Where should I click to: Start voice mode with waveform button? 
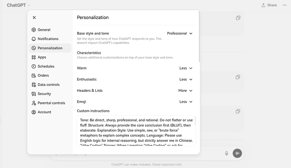(237, 153)
